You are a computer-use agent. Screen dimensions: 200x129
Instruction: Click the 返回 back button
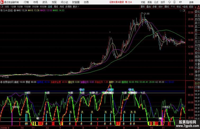191,7
